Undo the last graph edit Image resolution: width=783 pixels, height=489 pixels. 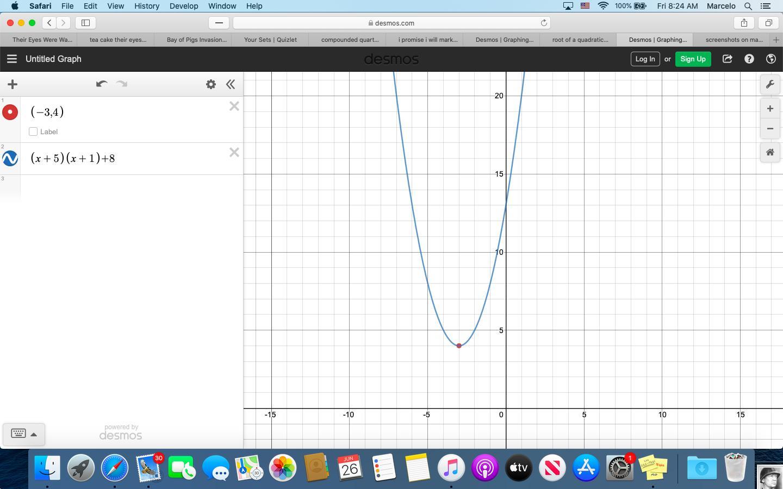(x=101, y=84)
